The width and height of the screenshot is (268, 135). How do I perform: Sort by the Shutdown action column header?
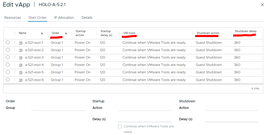tap(208, 33)
